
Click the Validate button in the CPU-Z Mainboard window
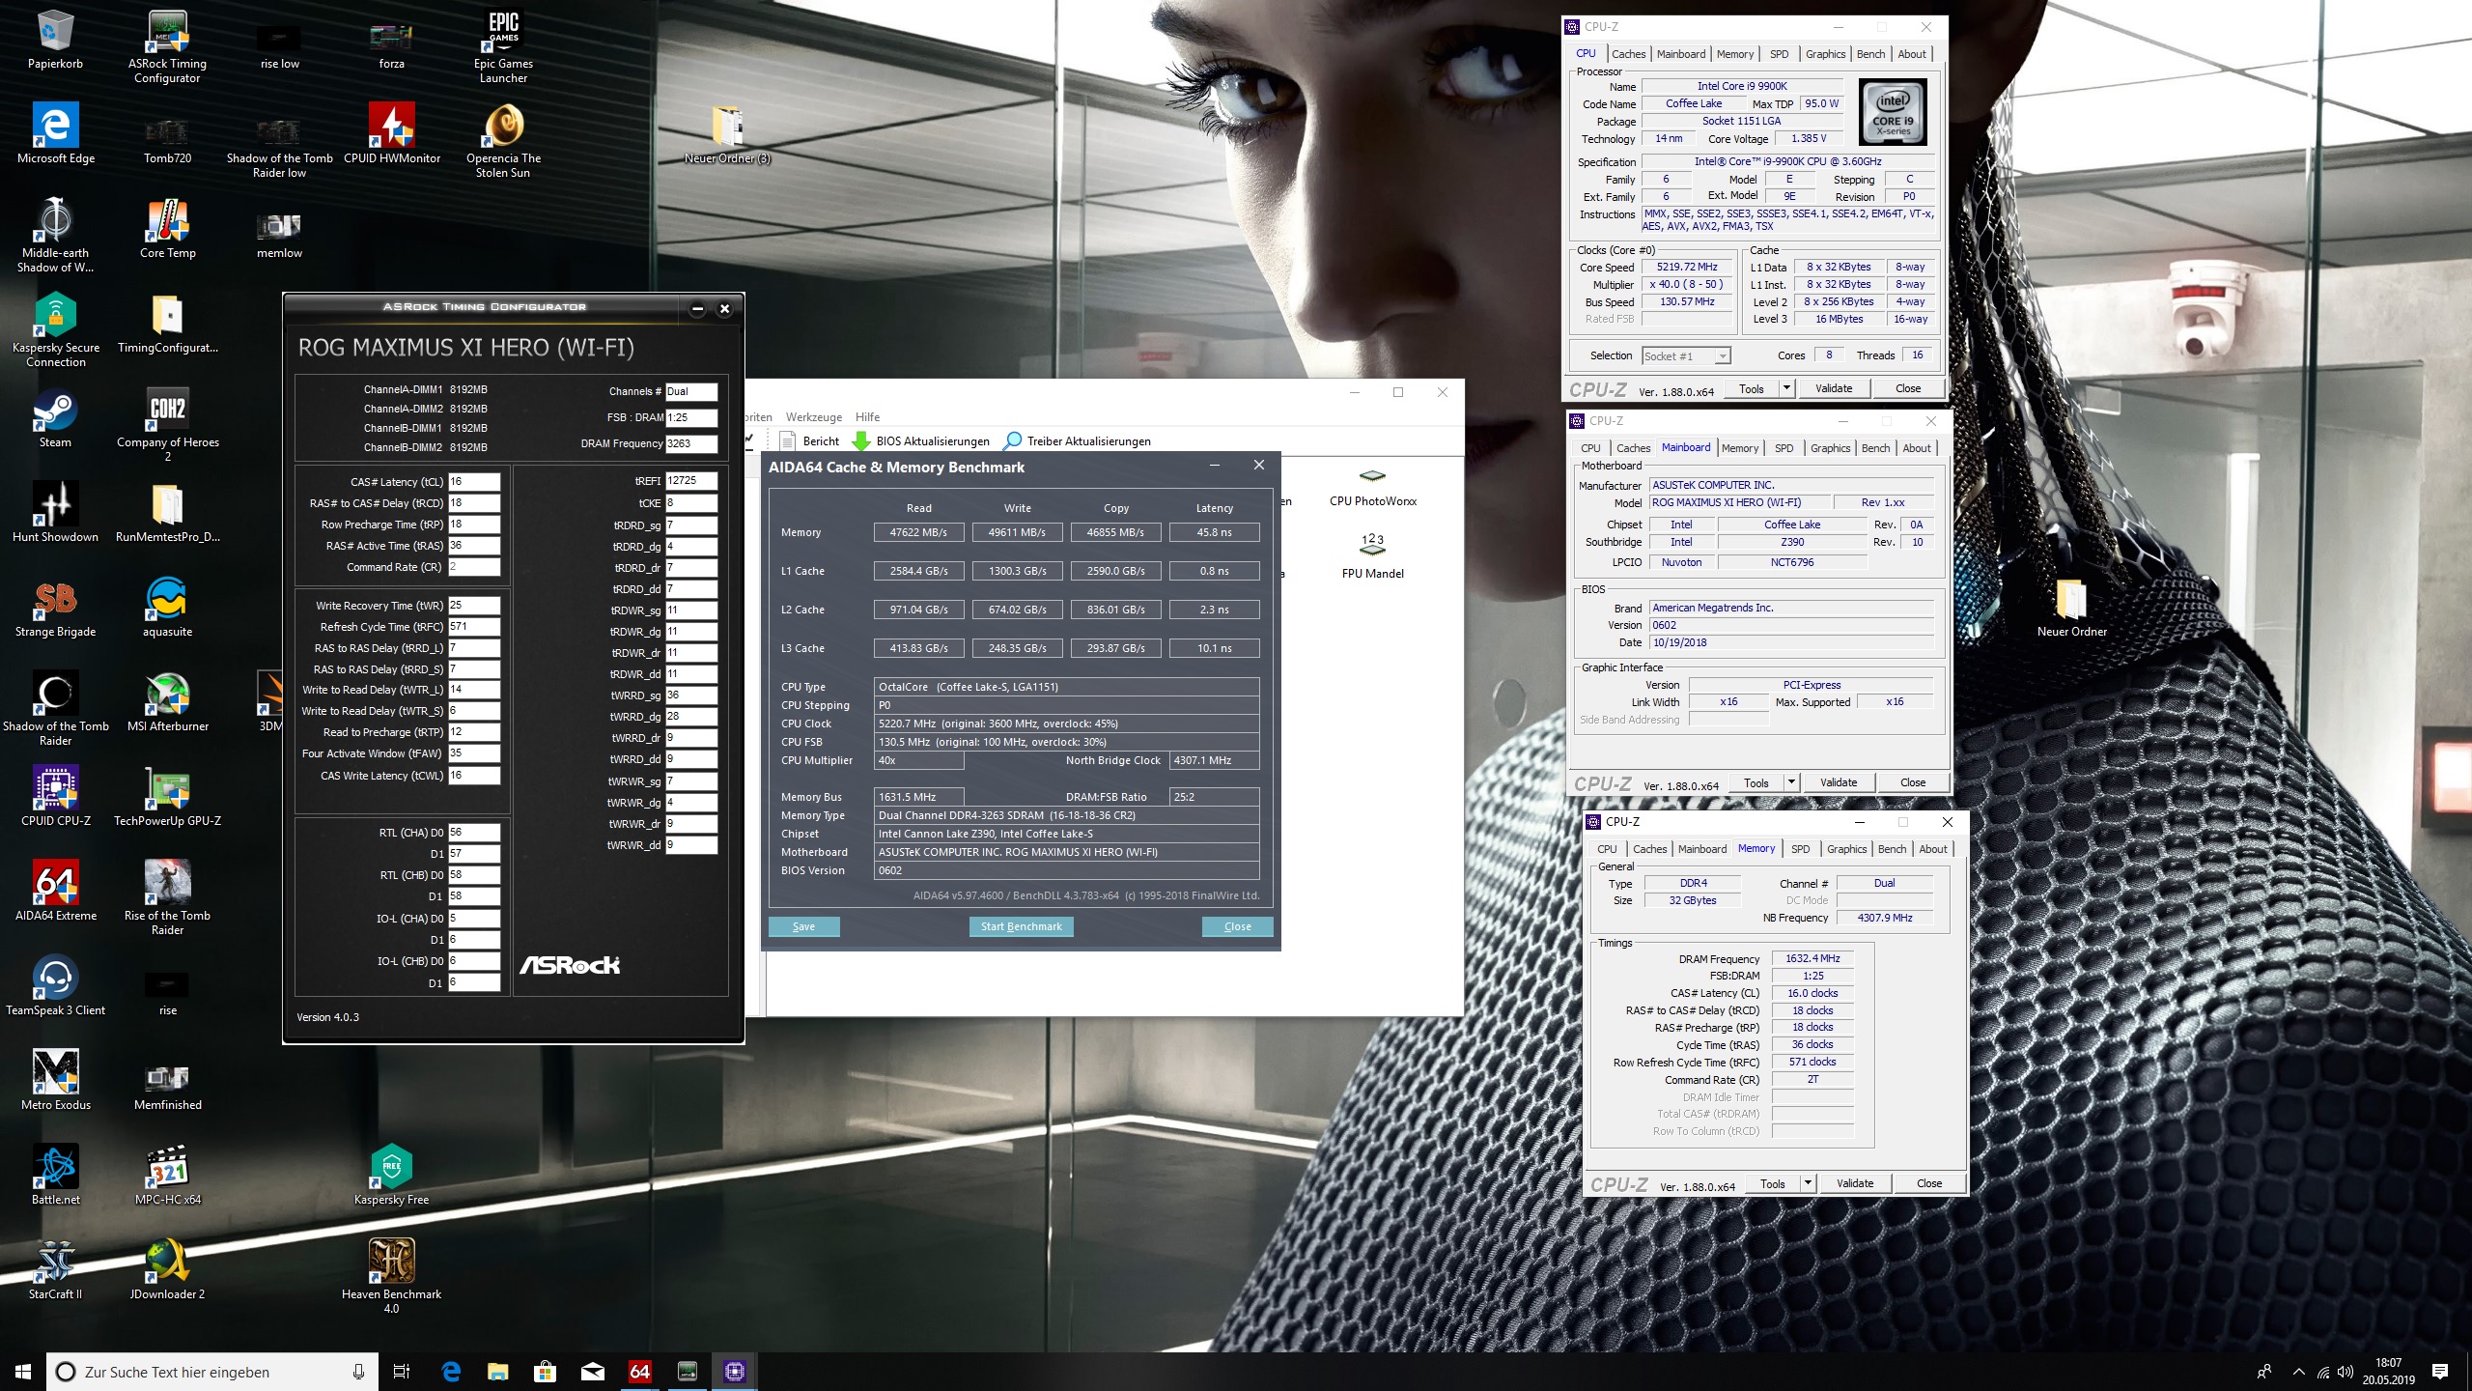[x=1838, y=782]
